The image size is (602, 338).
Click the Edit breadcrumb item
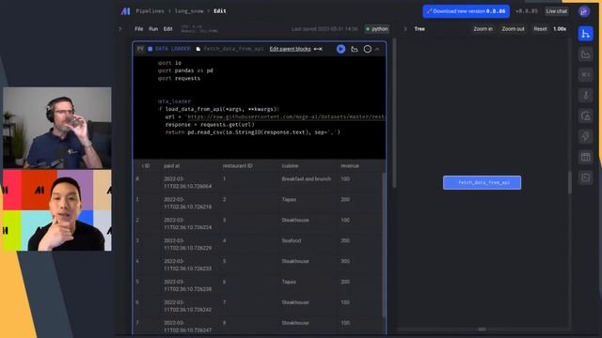(219, 11)
